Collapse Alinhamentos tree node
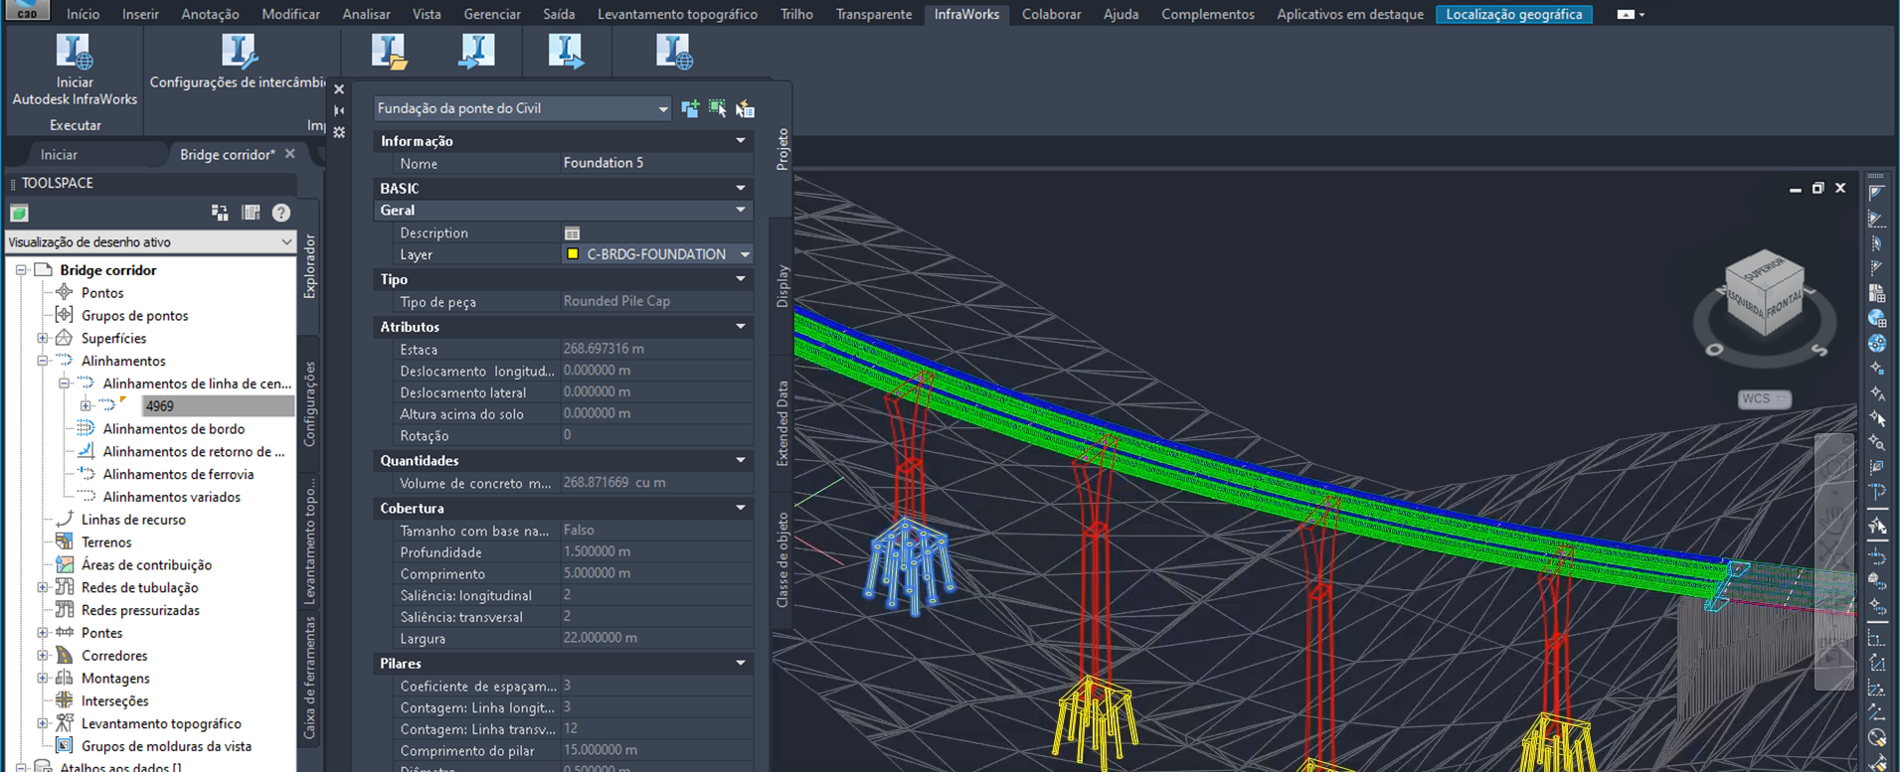 point(43,361)
